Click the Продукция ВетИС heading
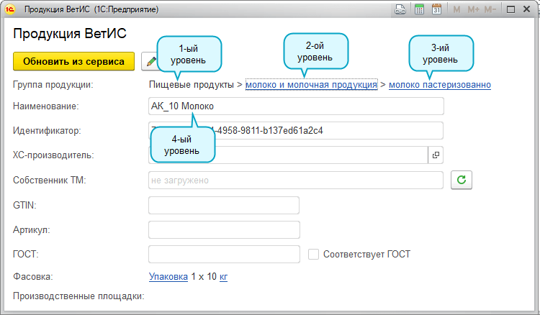 tap(70, 34)
